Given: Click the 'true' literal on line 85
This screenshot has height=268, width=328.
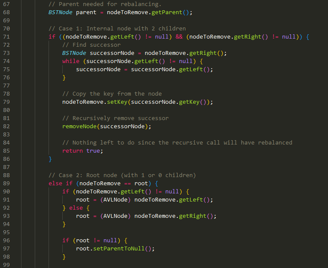Looking at the screenshot, I should 93,151.
